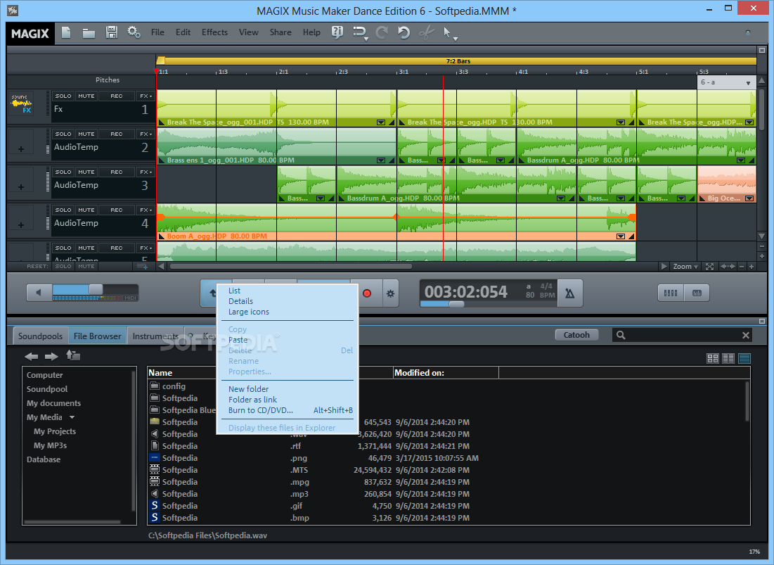
Task: Mute track 3 AudioTemp
Action: pos(86,172)
